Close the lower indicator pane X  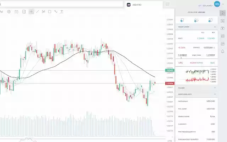(172, 137)
